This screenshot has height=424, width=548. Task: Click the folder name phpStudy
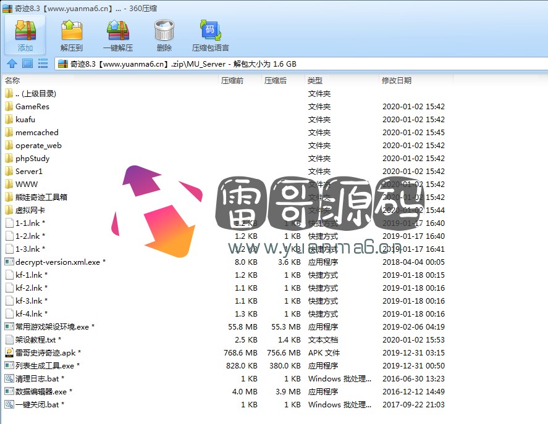point(33,159)
